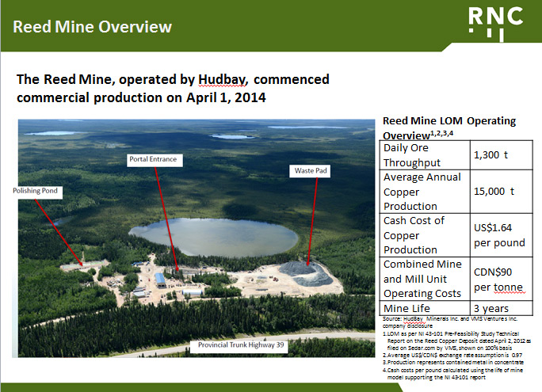Click footnote 1 about NI 43-101 Pre-Feasibility Study
Viewport: 542px width, 392px height.
[456, 341]
